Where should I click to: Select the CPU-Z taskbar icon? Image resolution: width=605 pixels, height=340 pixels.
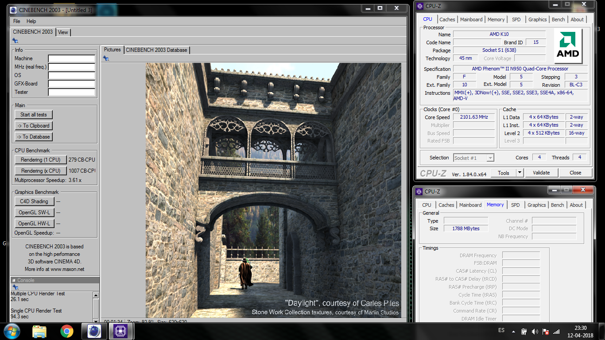(120, 331)
